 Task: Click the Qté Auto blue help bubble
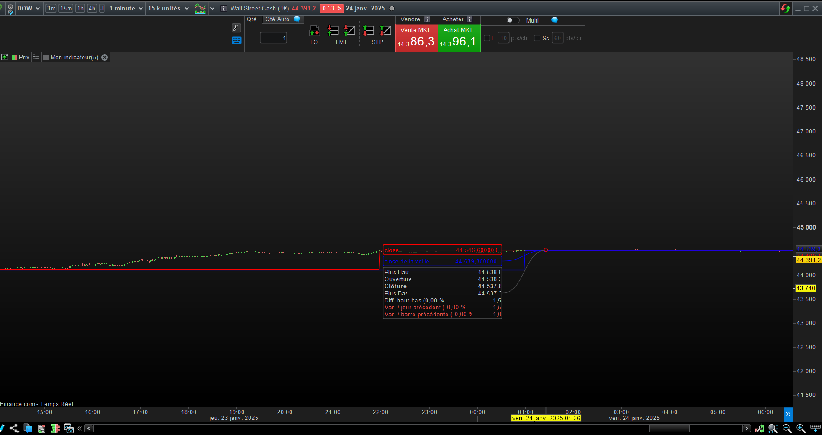point(297,19)
